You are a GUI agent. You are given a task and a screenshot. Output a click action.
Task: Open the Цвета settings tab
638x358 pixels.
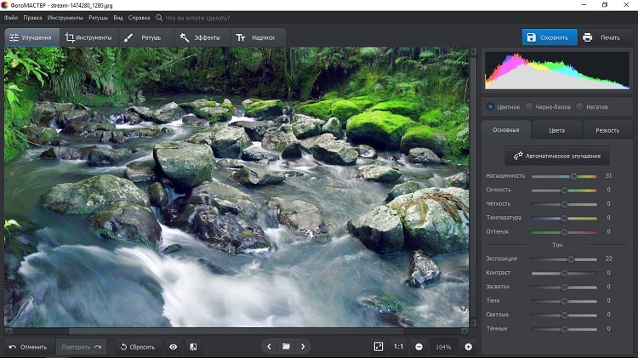coord(556,131)
